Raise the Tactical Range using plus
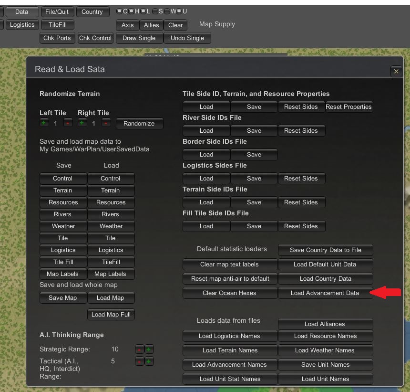410x392 pixels. coord(149,361)
